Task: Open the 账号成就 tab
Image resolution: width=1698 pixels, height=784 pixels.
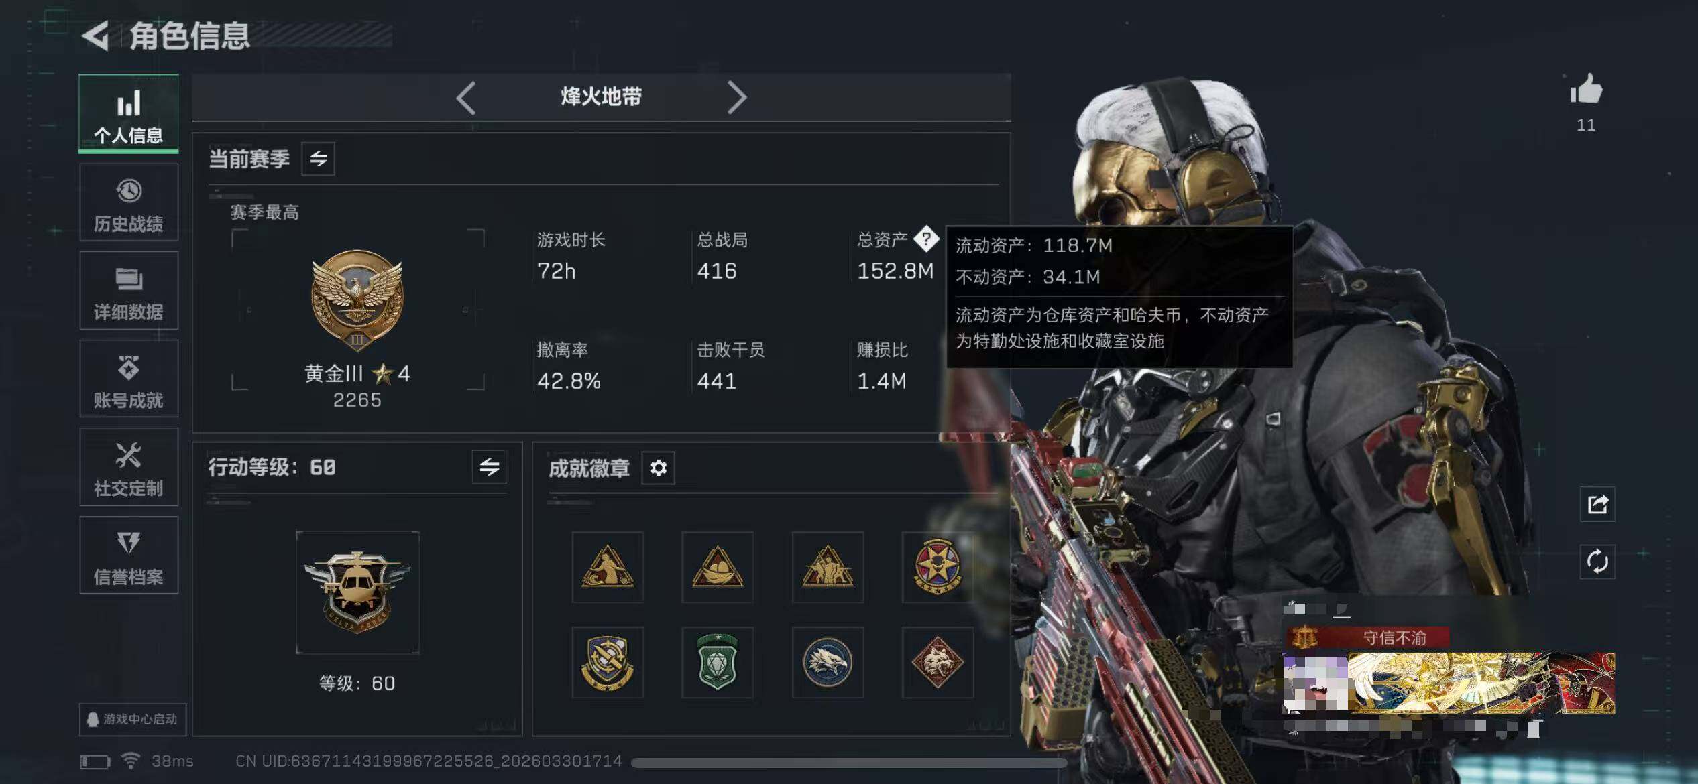Action: 129,379
